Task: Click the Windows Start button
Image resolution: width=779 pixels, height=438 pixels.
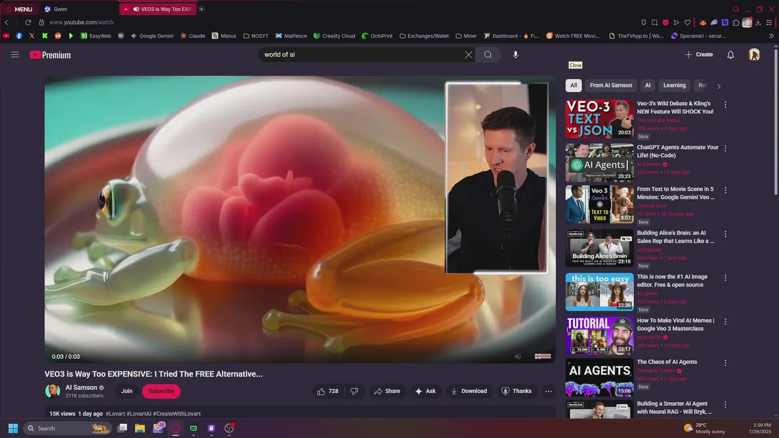Action: (13, 428)
